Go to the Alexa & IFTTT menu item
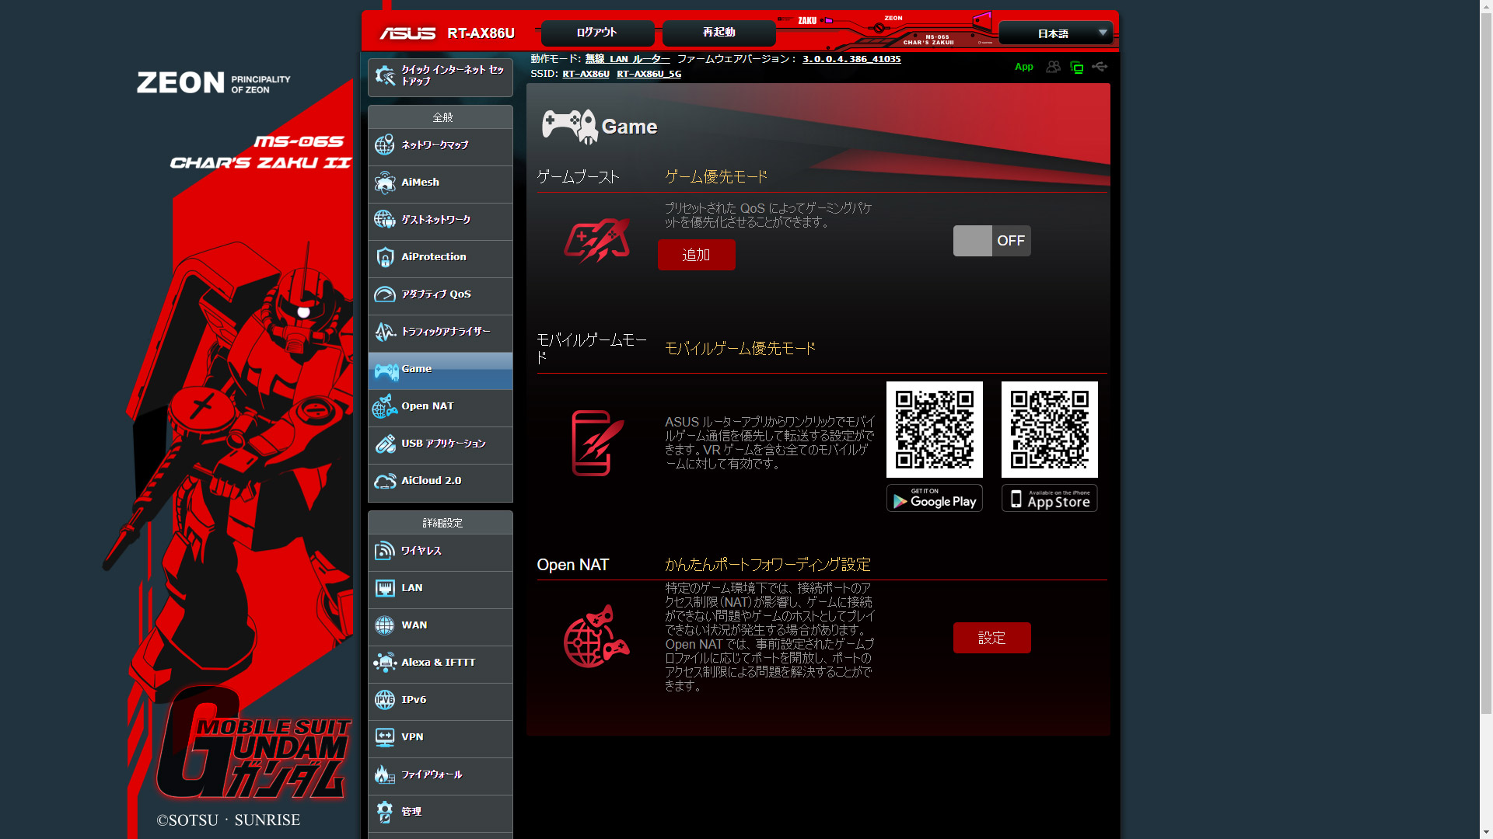The width and height of the screenshot is (1493, 839). tap(440, 663)
